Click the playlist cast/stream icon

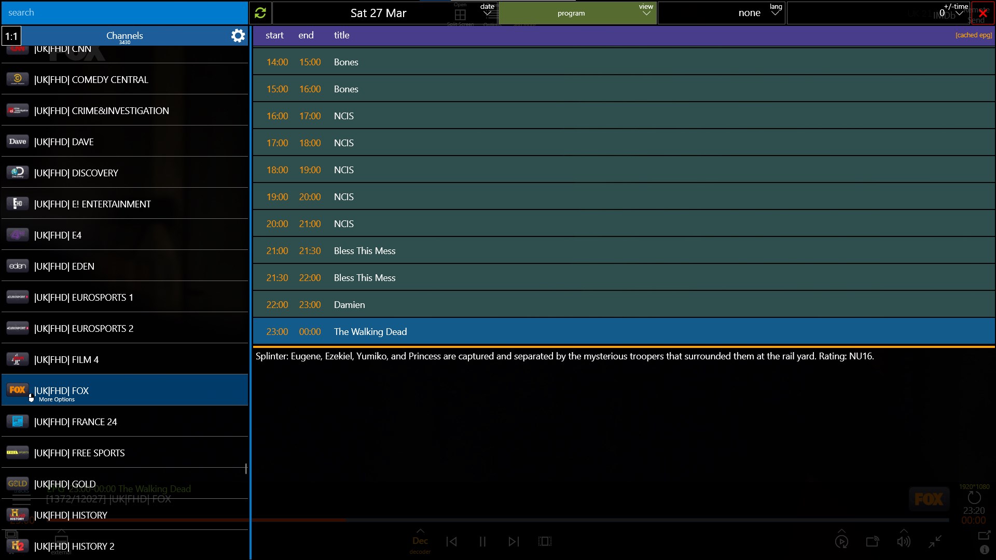[x=873, y=541]
